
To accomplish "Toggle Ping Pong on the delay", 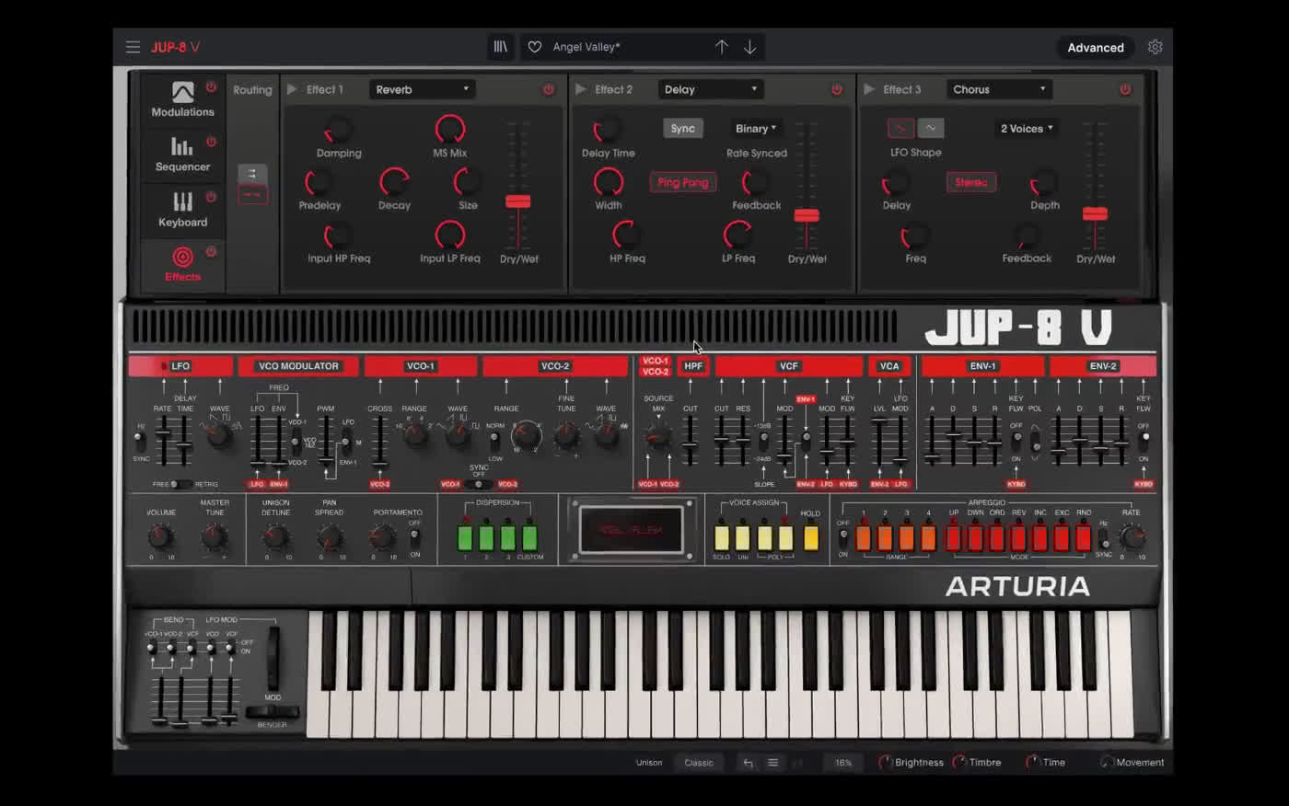I will point(683,182).
